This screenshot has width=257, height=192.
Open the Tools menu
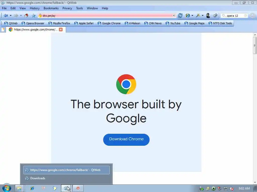pyautogui.click(x=80, y=8)
